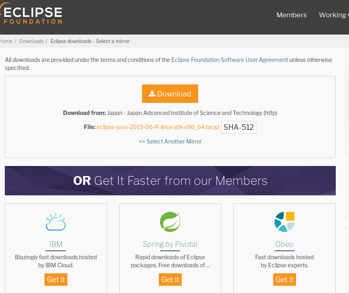
Task: Click text 'Japan - Japan Advanced Institute of Science and Technology (http)'
Action: tap(192, 113)
